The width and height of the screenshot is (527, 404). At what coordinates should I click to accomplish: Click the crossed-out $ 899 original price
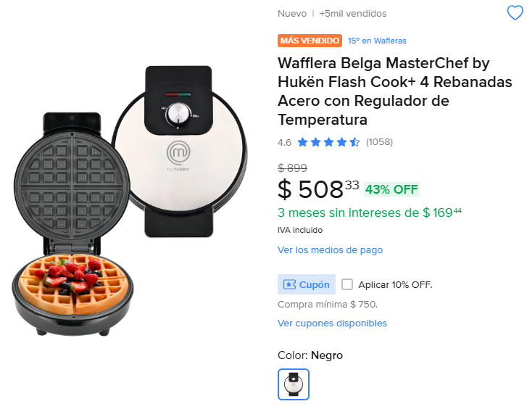point(292,168)
